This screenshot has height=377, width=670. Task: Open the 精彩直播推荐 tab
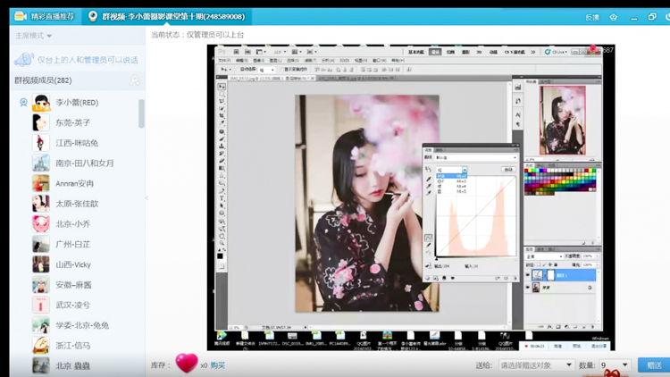click(45, 16)
